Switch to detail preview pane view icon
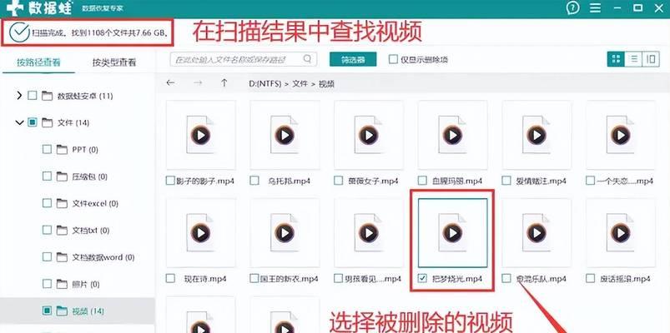Image resolution: width=670 pixels, height=333 pixels. pos(651,59)
